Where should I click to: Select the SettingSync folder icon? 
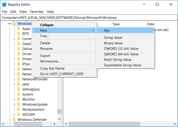pyautogui.click(x=18, y=89)
